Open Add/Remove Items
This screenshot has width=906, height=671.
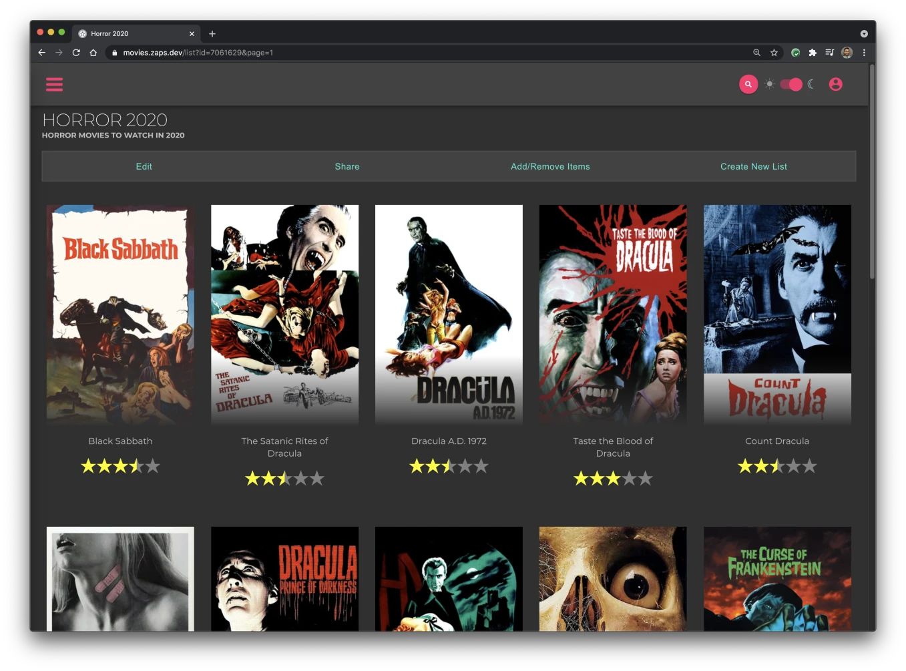point(550,166)
